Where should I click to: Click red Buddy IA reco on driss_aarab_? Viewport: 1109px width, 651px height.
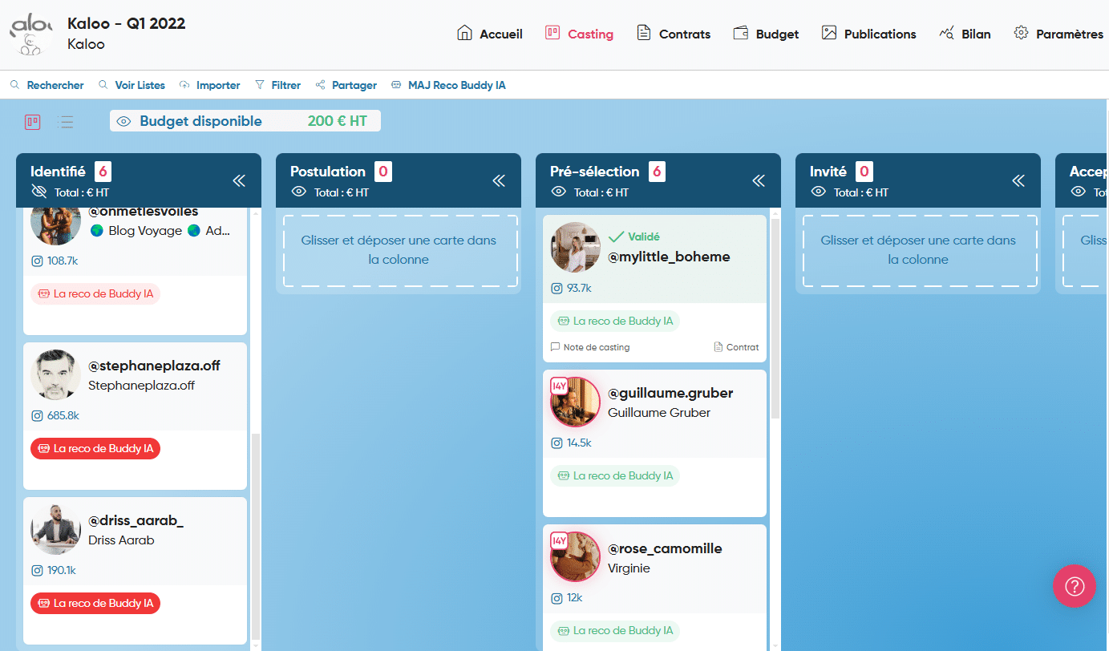click(95, 604)
